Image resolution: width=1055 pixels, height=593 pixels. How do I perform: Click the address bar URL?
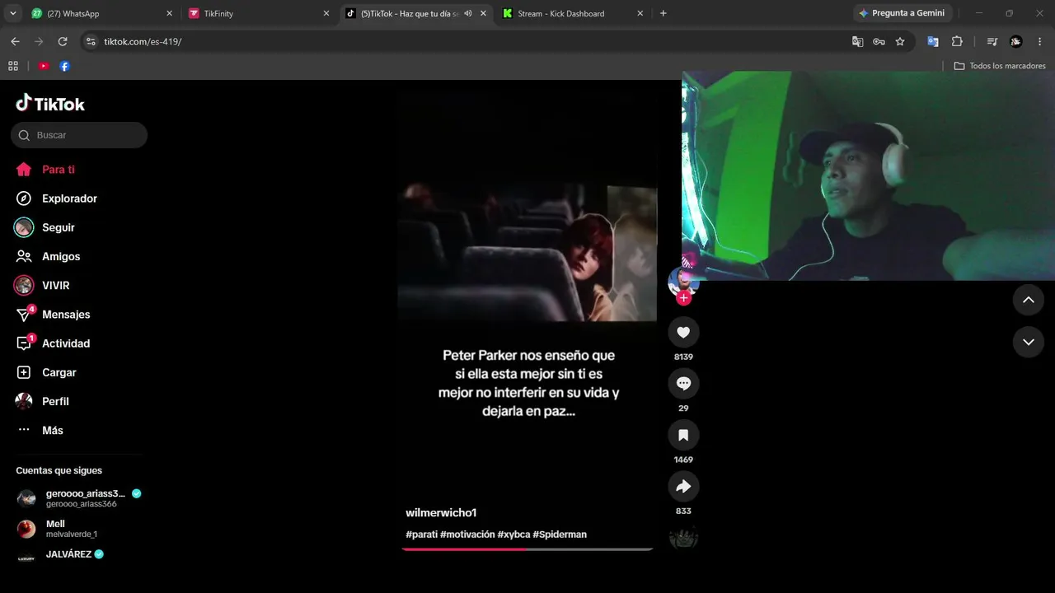(143, 41)
